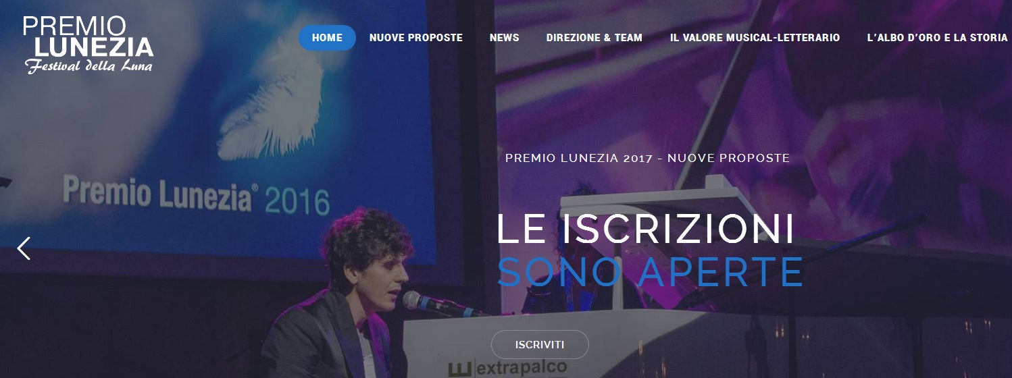1012x378 pixels.
Task: Click the LE ISCRIZIONI headline
Action: click(645, 230)
